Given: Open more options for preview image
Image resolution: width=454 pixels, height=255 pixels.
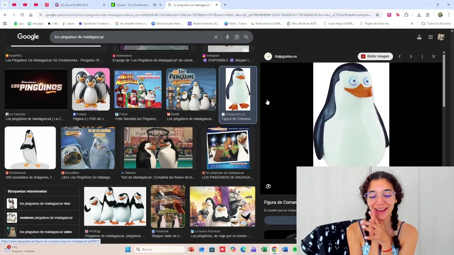Looking at the screenshot, I should (422, 56).
